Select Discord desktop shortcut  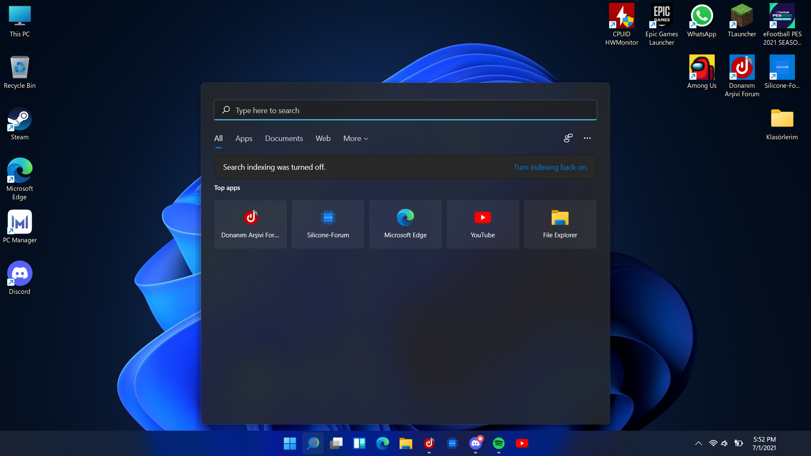pyautogui.click(x=19, y=279)
